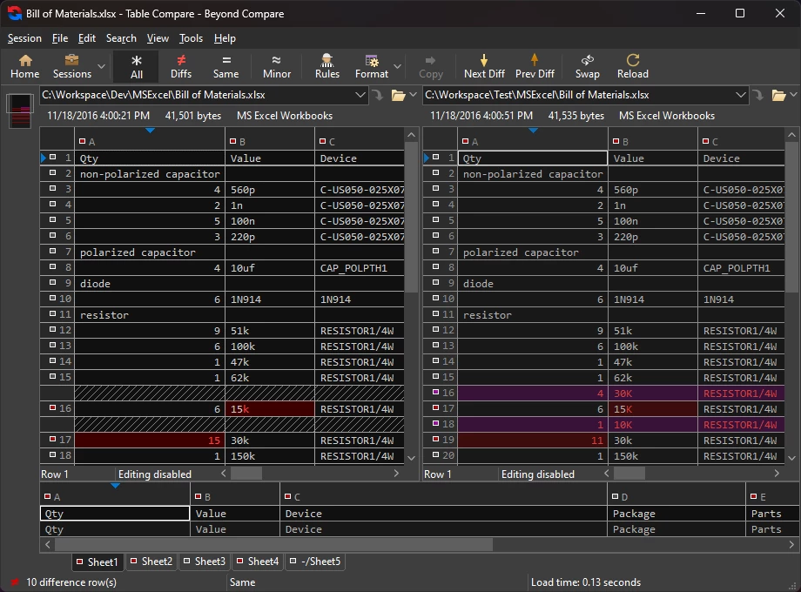The width and height of the screenshot is (801, 592).
Task: Go to Prev Diff
Action: pos(535,66)
